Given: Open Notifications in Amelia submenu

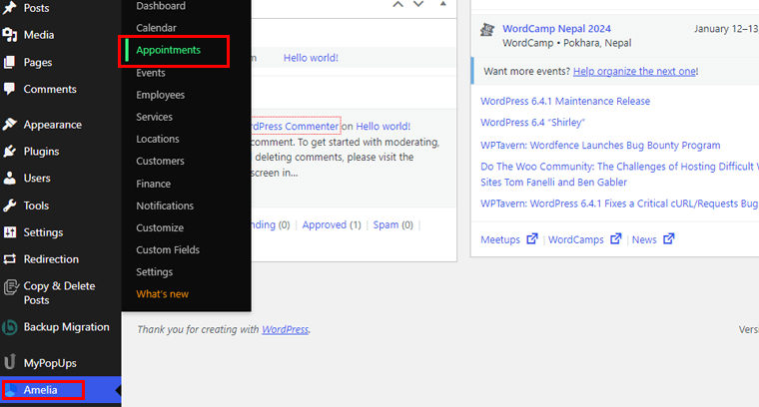Looking at the screenshot, I should click(x=165, y=205).
